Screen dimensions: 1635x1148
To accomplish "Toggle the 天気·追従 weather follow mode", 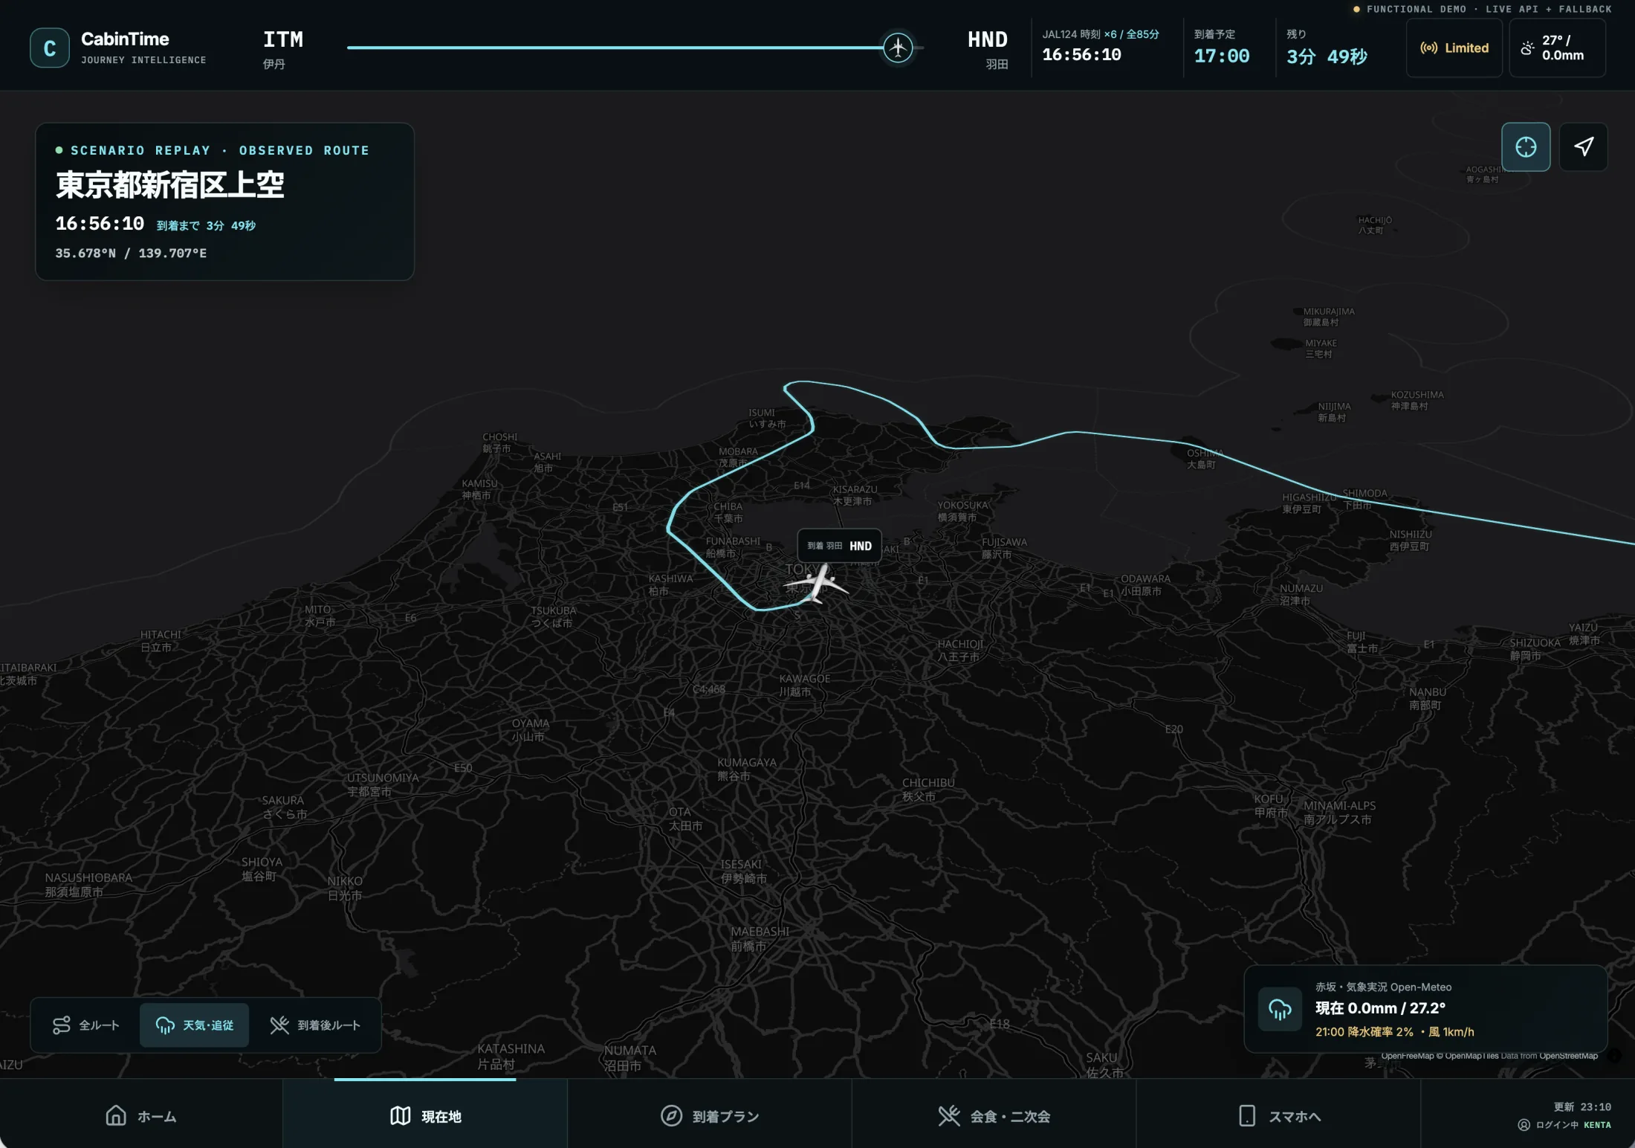I will [194, 1025].
